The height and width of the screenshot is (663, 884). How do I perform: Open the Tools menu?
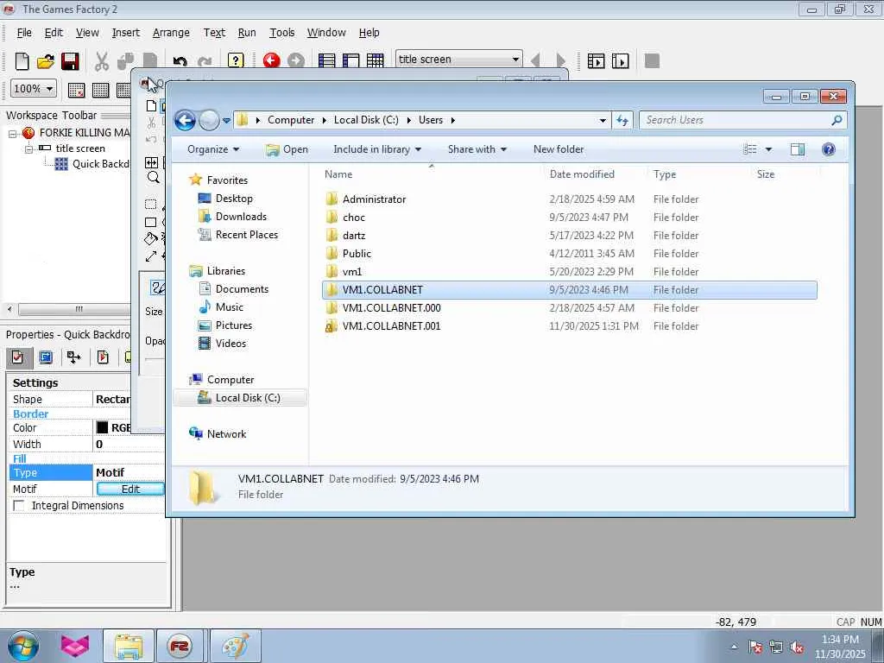click(x=282, y=33)
